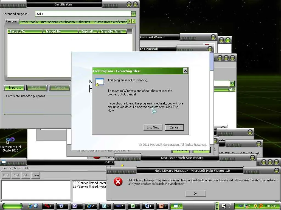Click the Import button in Certificates
The height and width of the screenshot is (210, 281).
pos(15,87)
